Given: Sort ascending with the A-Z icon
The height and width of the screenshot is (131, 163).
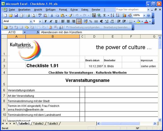Looking at the screenshot, I should coord(113,15).
